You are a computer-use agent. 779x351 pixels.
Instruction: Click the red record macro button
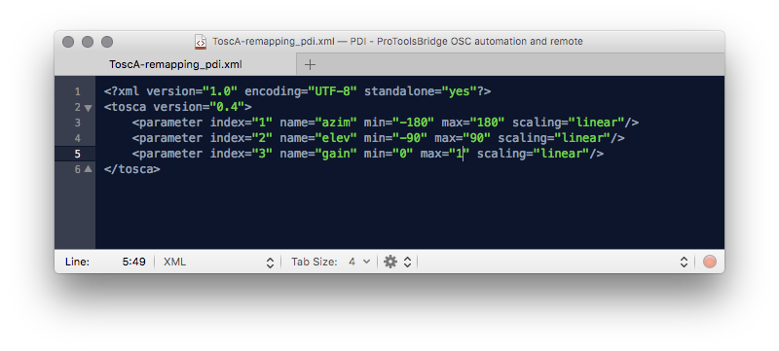[x=710, y=262]
